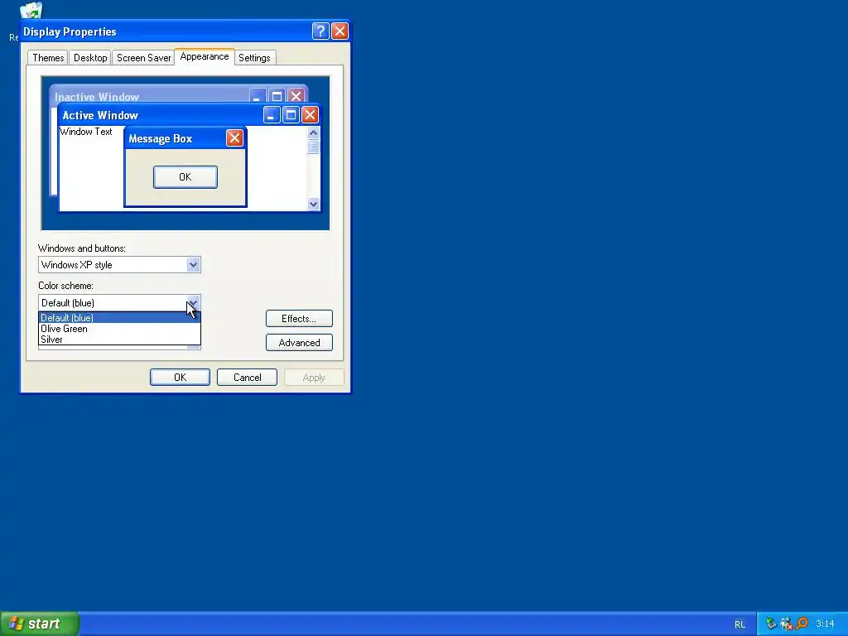848x636 pixels.
Task: Click the preview scrollbar up arrow
Action: click(313, 132)
